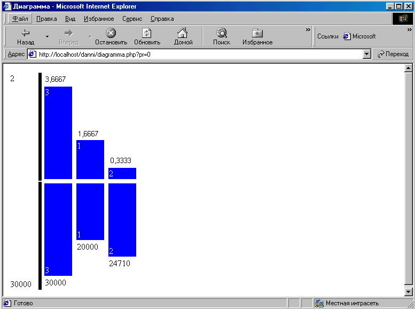Expand the Ссылки links bar chevron

pos(410,29)
